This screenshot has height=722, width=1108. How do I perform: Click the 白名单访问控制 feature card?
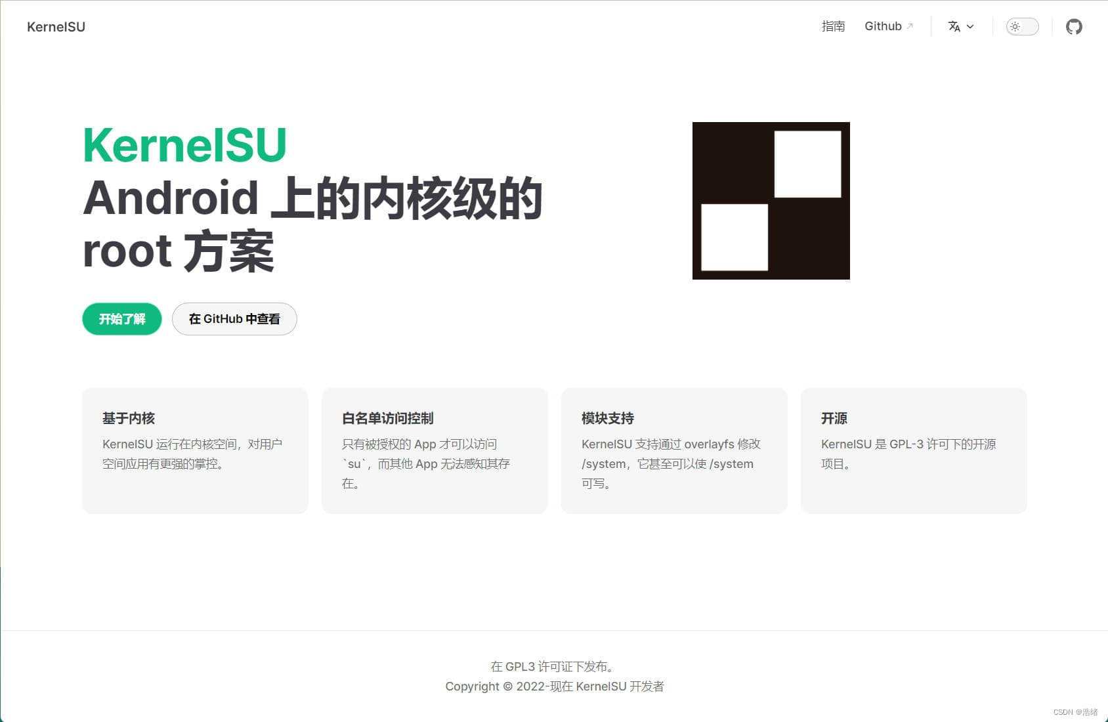click(435, 450)
